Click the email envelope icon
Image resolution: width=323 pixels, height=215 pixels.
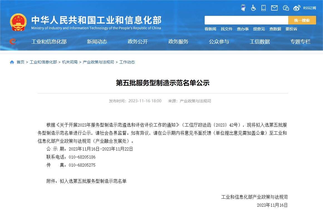coord(274,8)
